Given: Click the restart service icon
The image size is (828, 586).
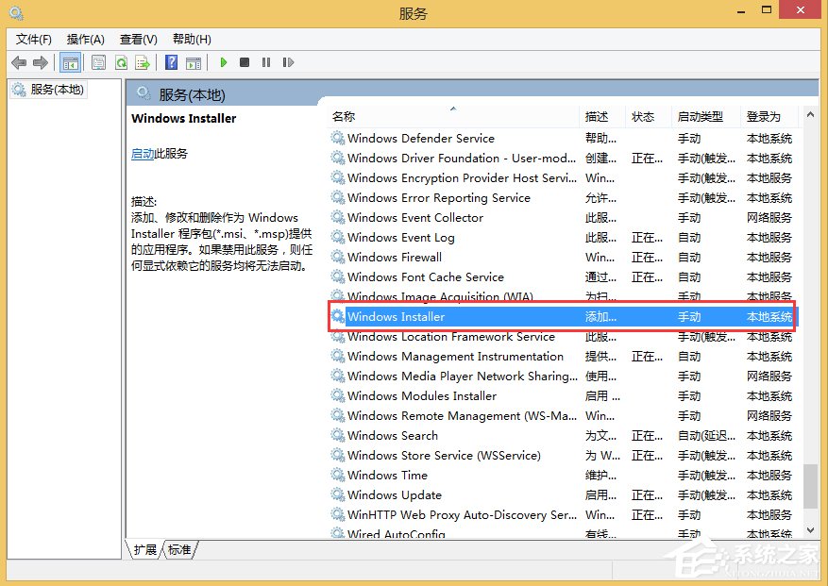Looking at the screenshot, I should point(288,62).
